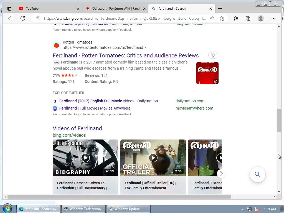Click the network tray icon
The height and width of the screenshot is (213, 284).
pyautogui.click(x=249, y=209)
